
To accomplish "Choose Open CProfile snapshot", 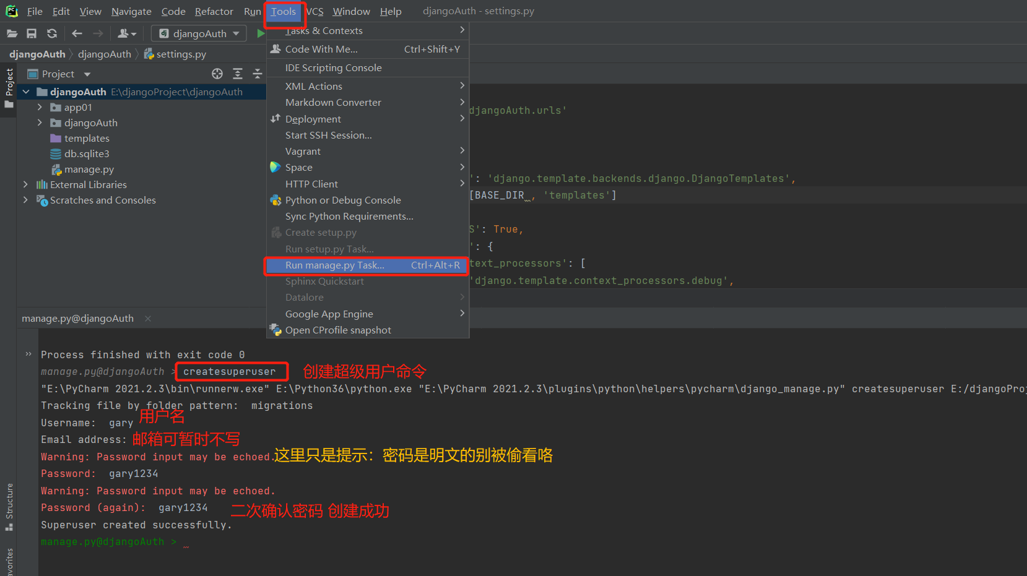I will (x=368, y=330).
